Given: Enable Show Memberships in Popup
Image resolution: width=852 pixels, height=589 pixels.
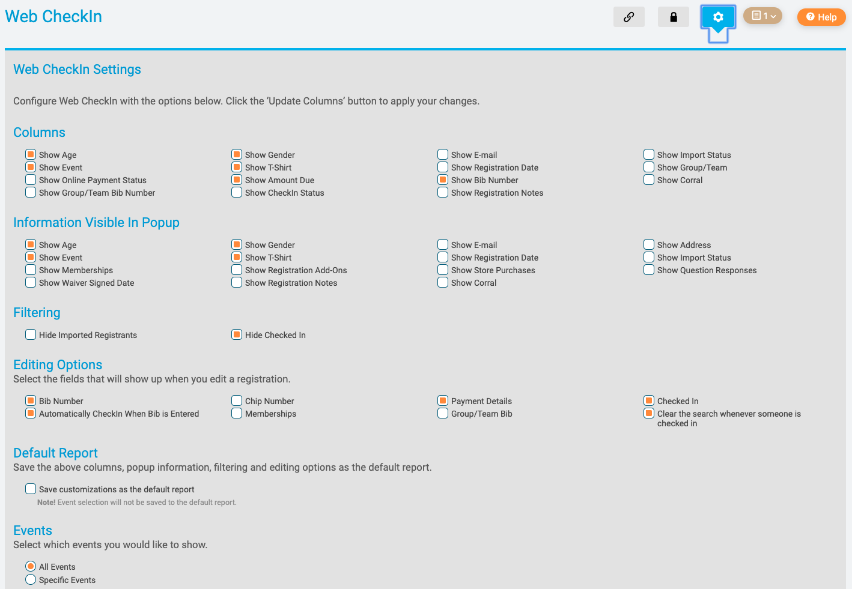Looking at the screenshot, I should [31, 270].
